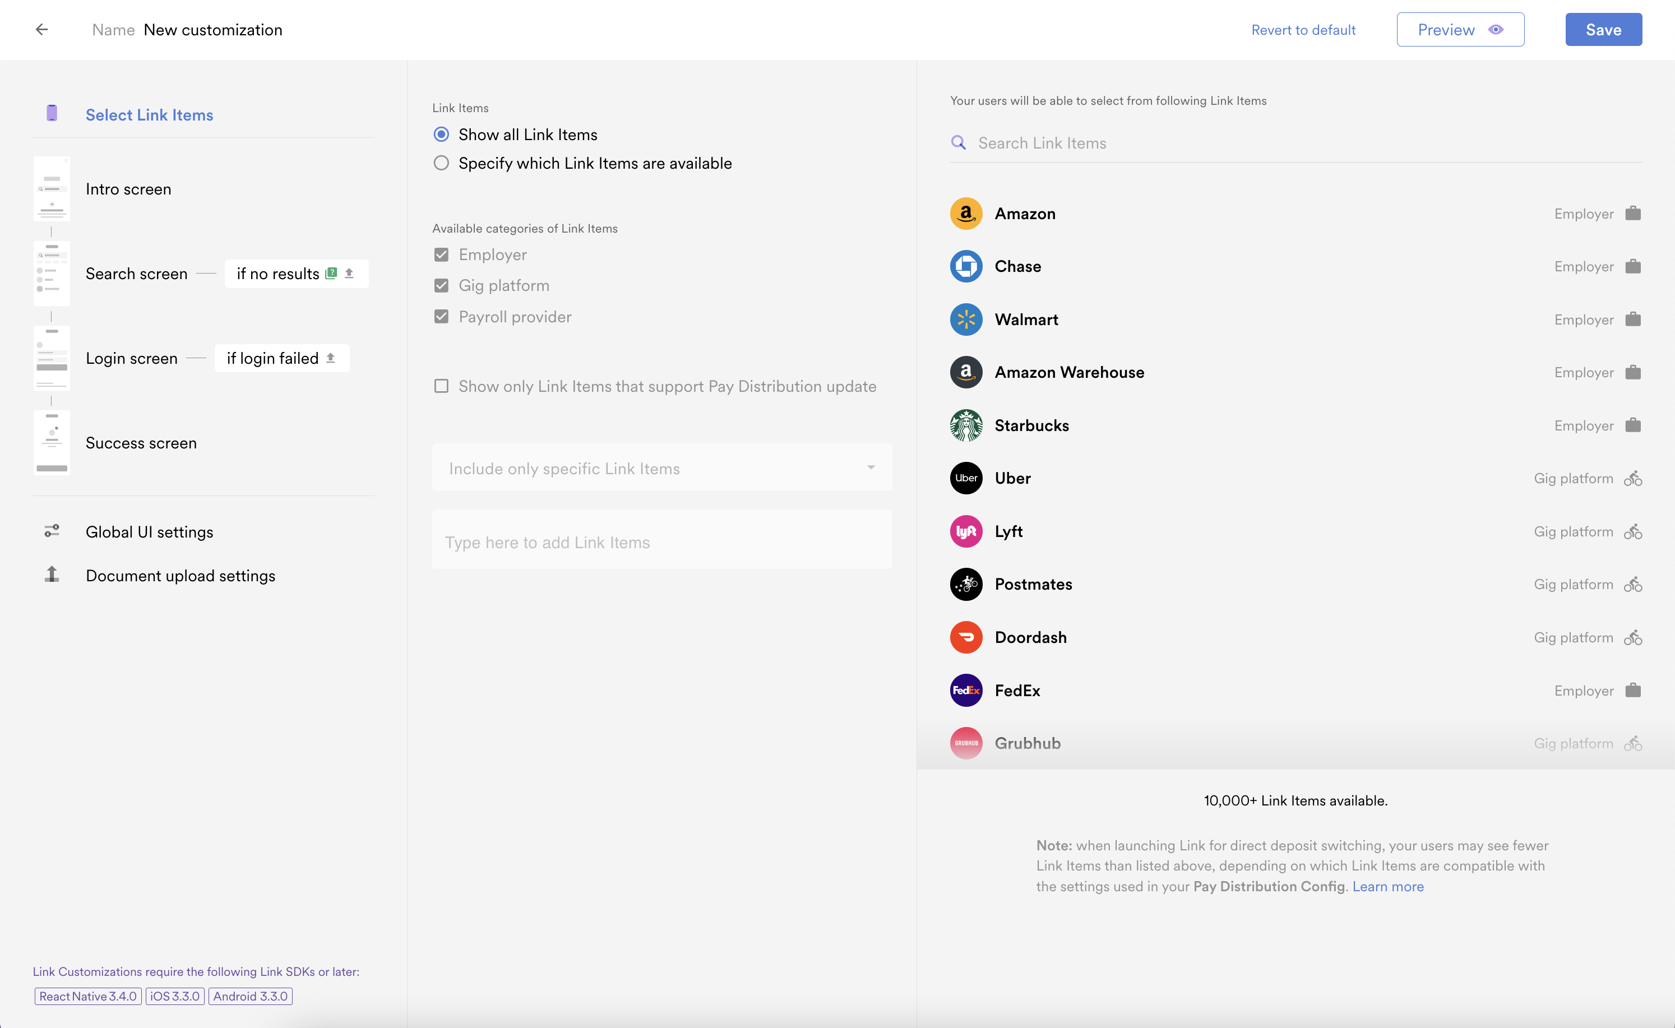Select the Walmart row name text
The height and width of the screenshot is (1028, 1675).
point(1026,319)
